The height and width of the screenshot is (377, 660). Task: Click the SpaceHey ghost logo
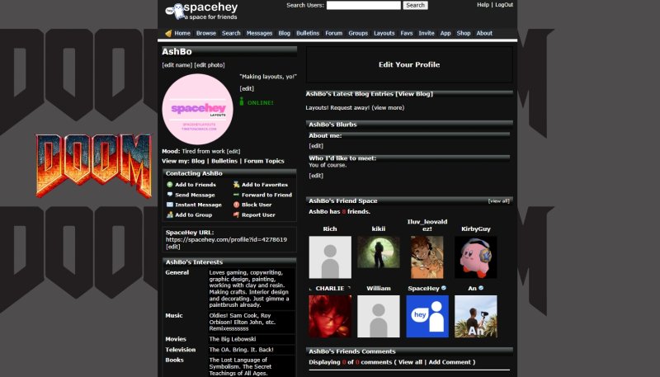click(174, 11)
